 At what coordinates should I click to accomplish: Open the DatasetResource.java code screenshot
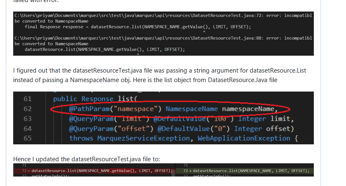pyautogui.click(x=163, y=118)
